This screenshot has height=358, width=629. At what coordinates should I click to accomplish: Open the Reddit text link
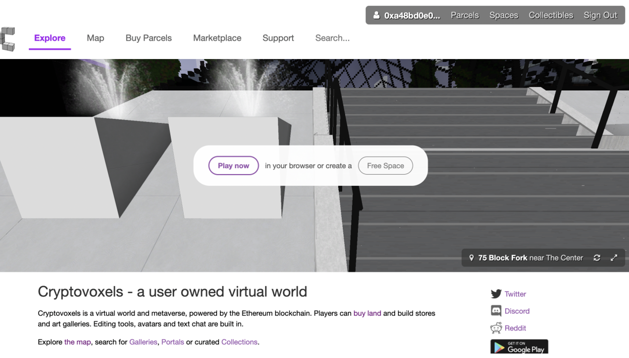515,328
